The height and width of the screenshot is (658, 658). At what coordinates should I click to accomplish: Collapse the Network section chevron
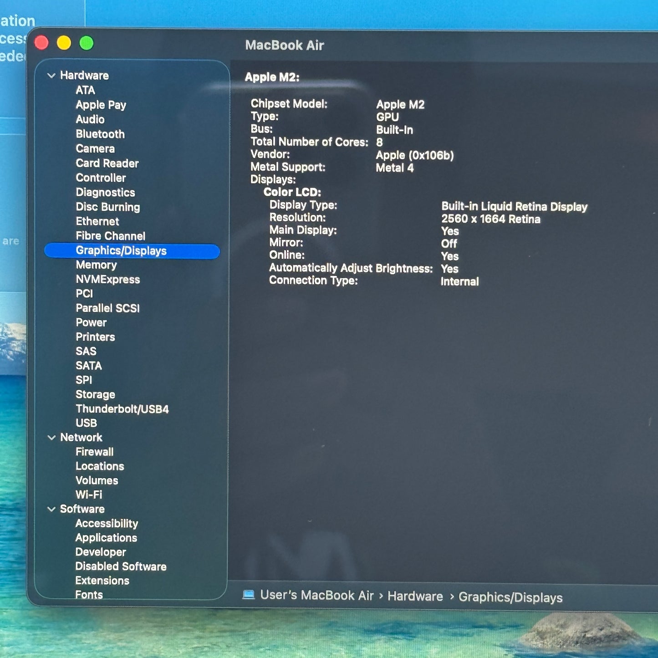[x=51, y=438]
